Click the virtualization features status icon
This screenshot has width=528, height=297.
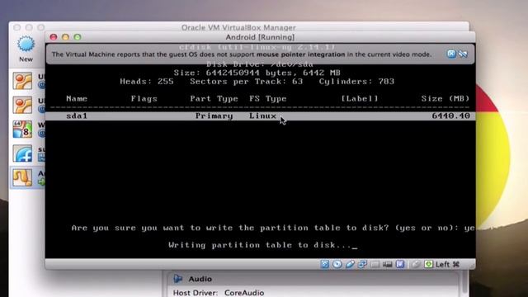point(400,264)
